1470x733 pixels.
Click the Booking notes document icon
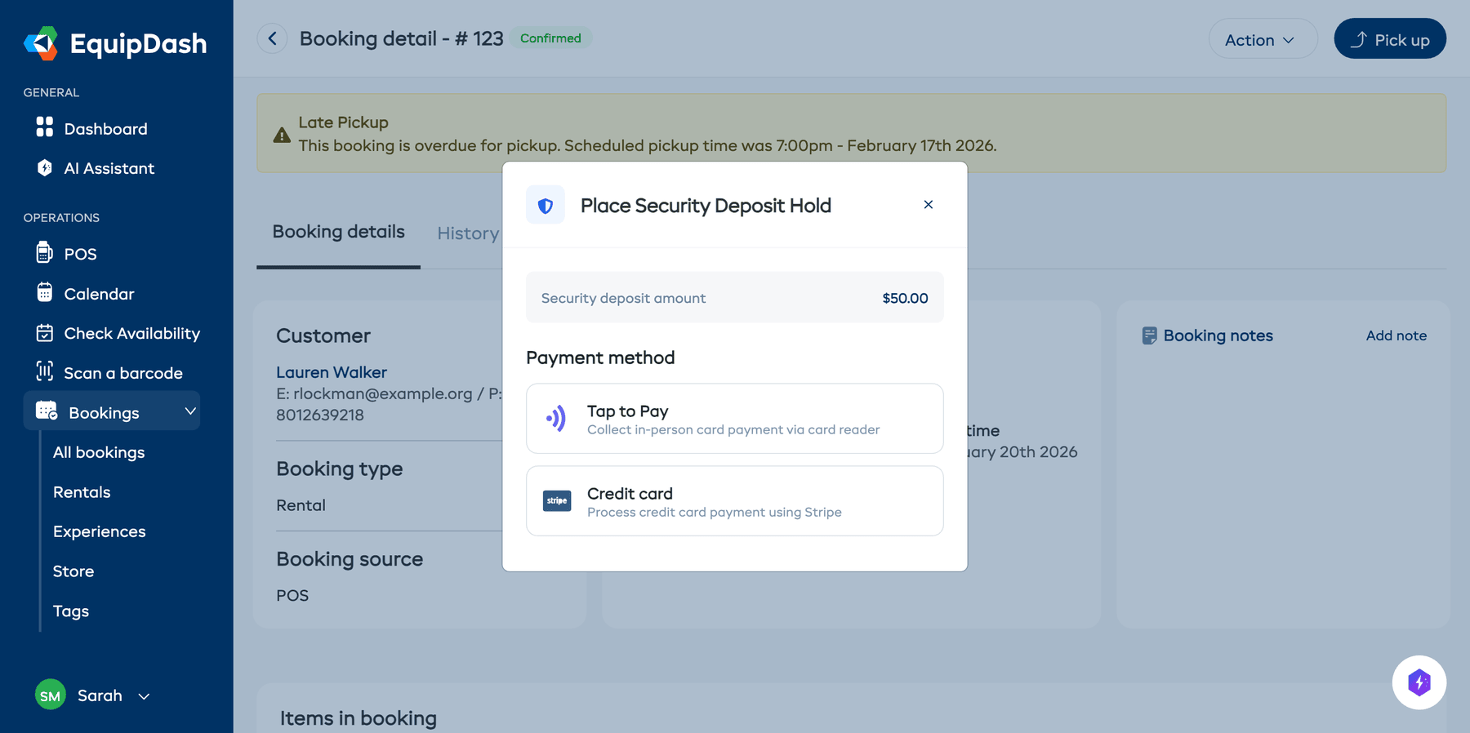[1149, 335]
